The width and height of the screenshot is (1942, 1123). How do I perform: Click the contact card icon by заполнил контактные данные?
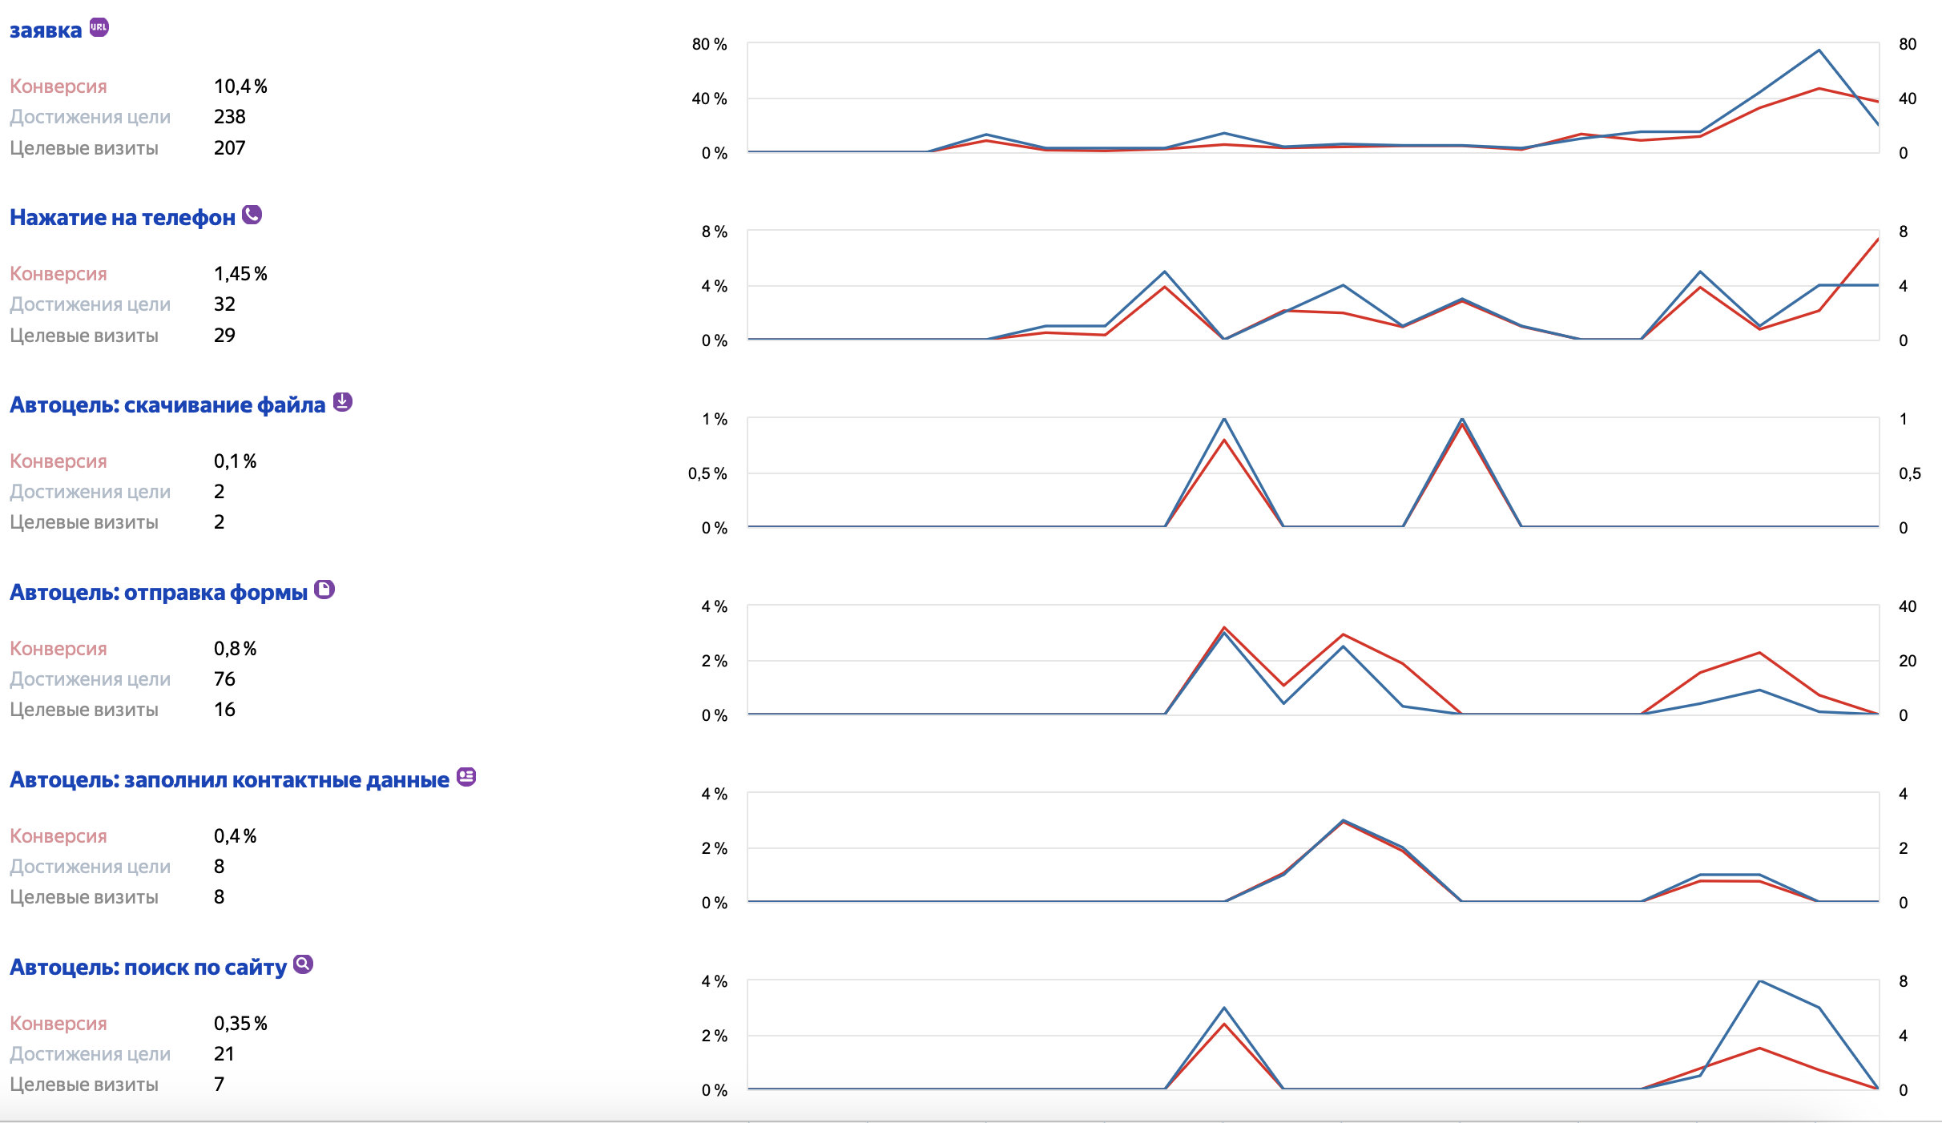pos(466,777)
